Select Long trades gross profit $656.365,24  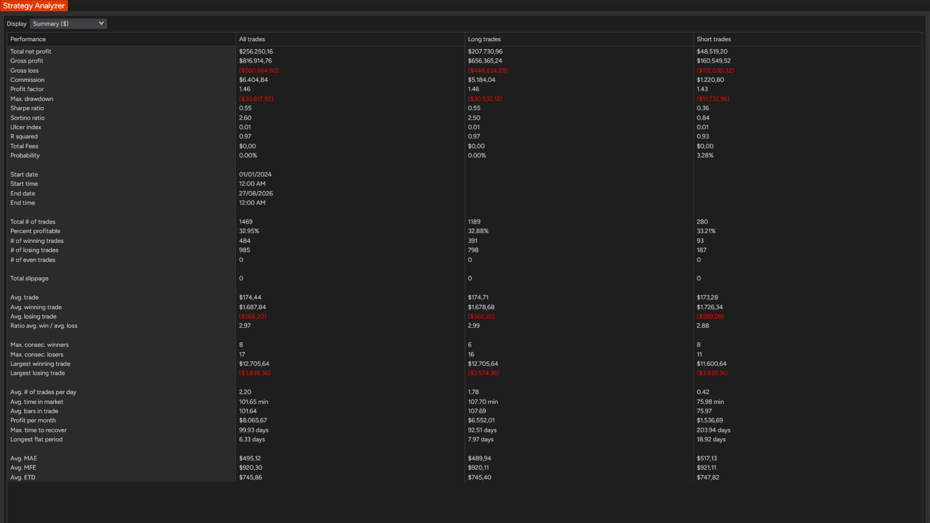[485, 61]
